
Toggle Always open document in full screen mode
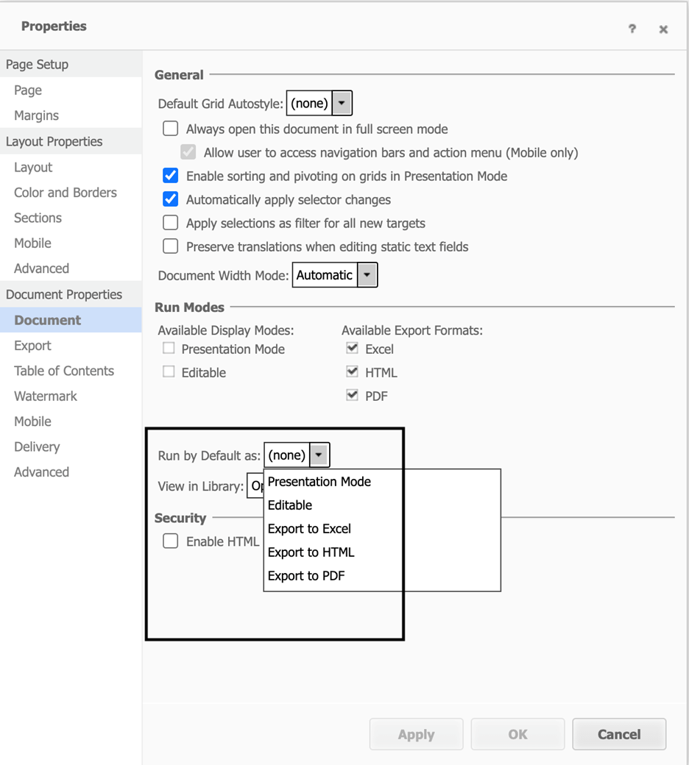(171, 128)
